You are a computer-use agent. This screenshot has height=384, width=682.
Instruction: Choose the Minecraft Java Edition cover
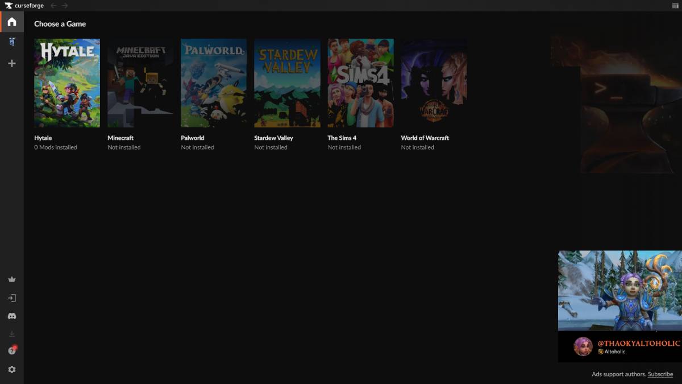click(x=140, y=83)
